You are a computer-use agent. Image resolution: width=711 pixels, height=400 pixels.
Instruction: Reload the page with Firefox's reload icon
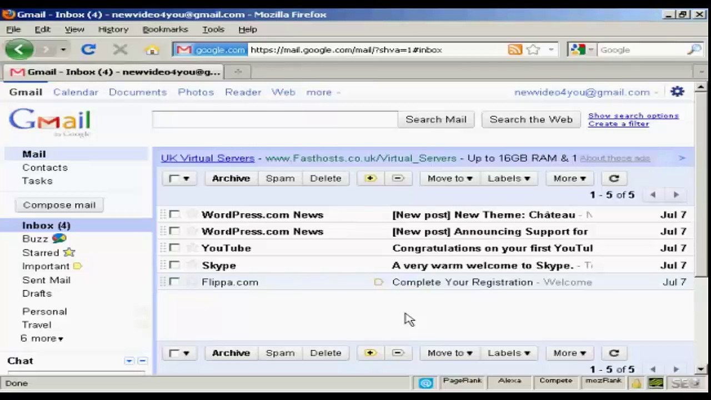[x=88, y=49]
